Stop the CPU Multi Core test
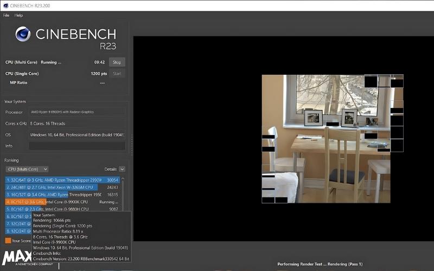Screen dimensions: 434x271 pyautogui.click(x=117, y=62)
